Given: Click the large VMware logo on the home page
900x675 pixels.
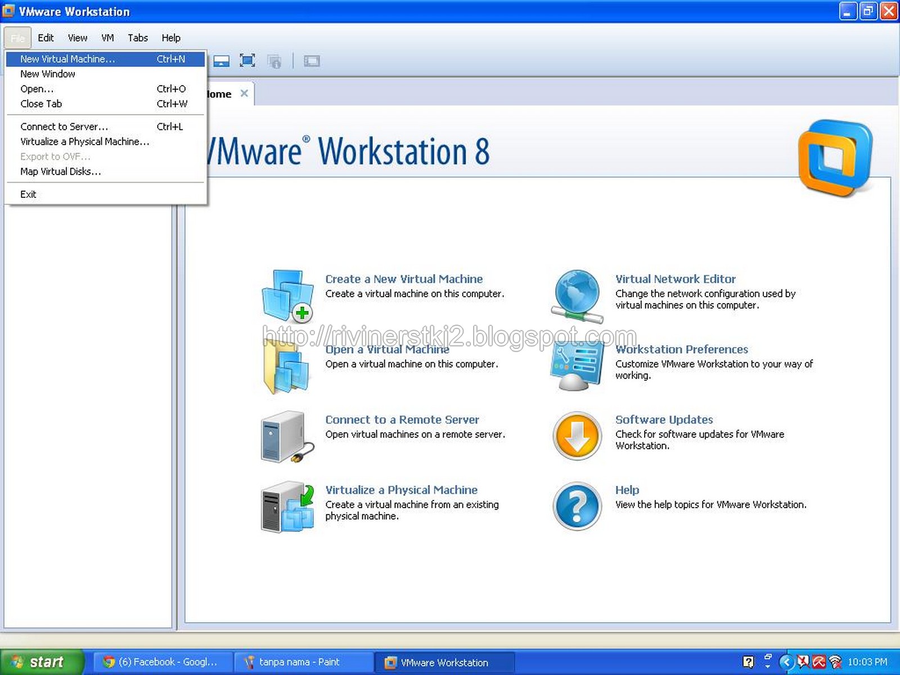Looking at the screenshot, I should tap(835, 158).
